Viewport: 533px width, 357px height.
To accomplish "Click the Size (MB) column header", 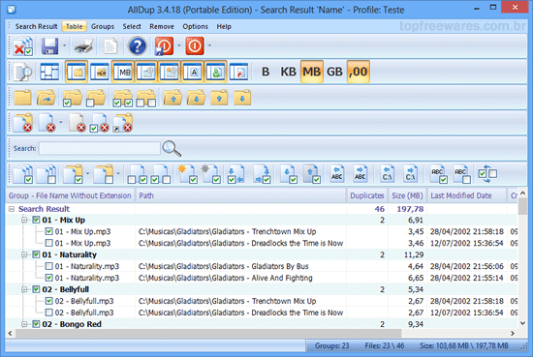I will tap(407, 195).
